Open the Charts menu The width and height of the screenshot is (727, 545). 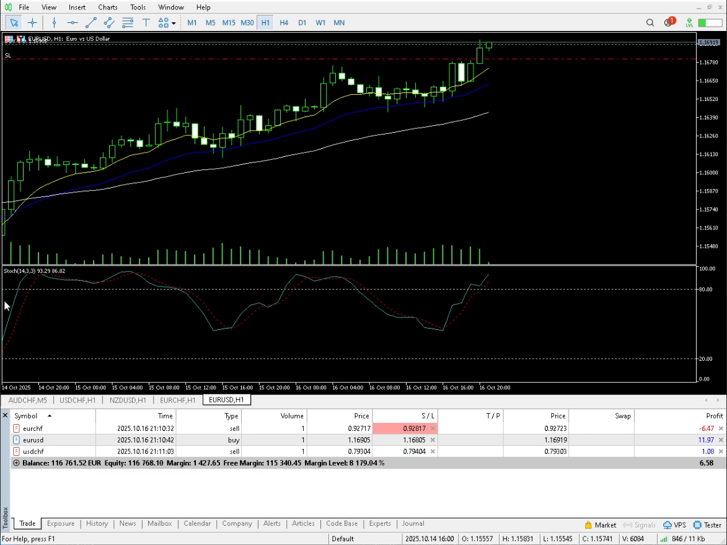(108, 7)
